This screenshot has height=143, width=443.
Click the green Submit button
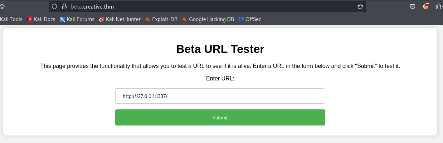click(x=220, y=118)
